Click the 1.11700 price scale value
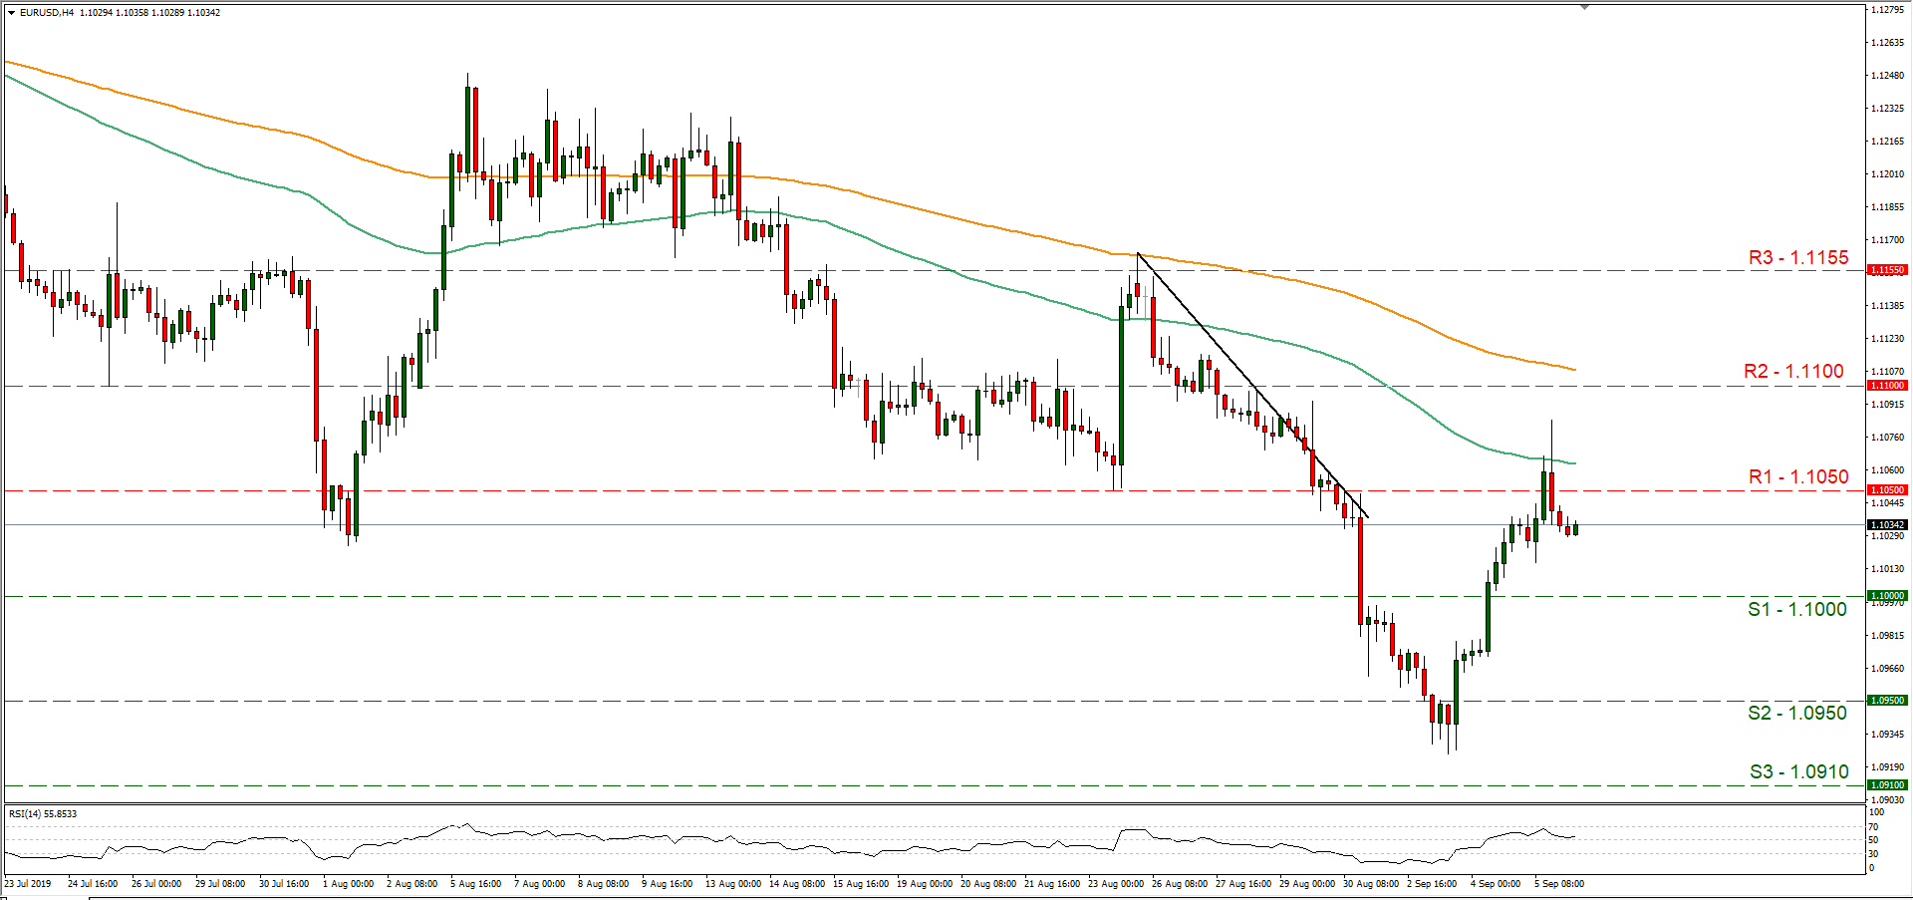This screenshot has width=1913, height=900. click(1888, 240)
